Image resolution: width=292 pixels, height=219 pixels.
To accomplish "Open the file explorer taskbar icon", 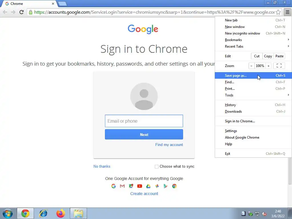I will tap(78, 213).
